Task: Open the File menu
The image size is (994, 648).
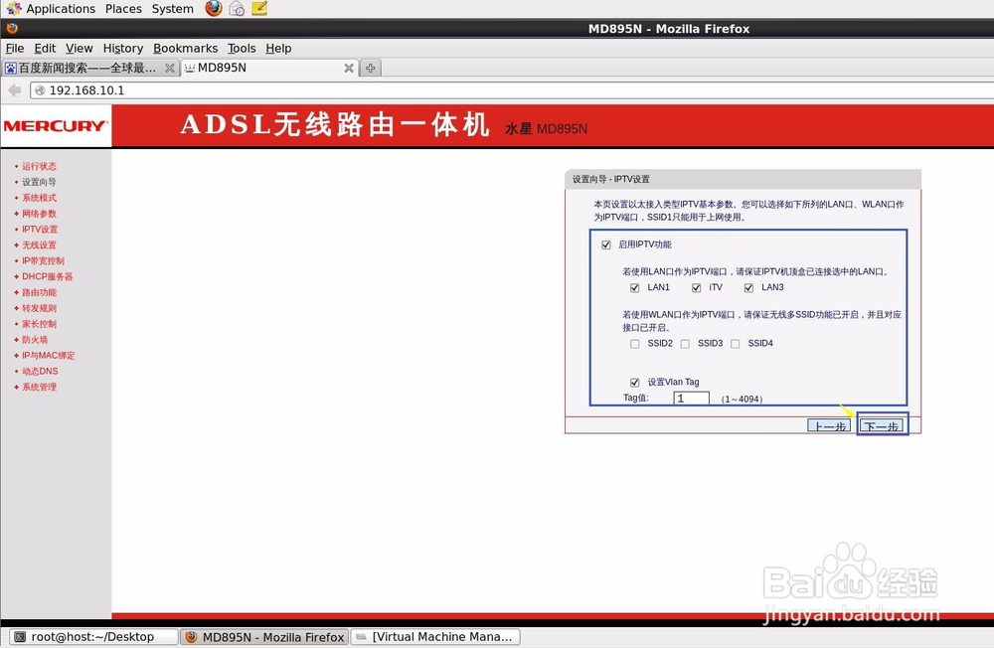Action: point(15,48)
